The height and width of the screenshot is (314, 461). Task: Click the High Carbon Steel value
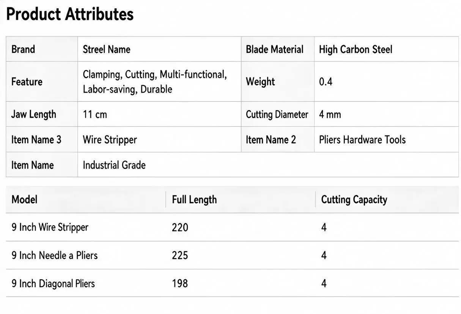pos(356,49)
